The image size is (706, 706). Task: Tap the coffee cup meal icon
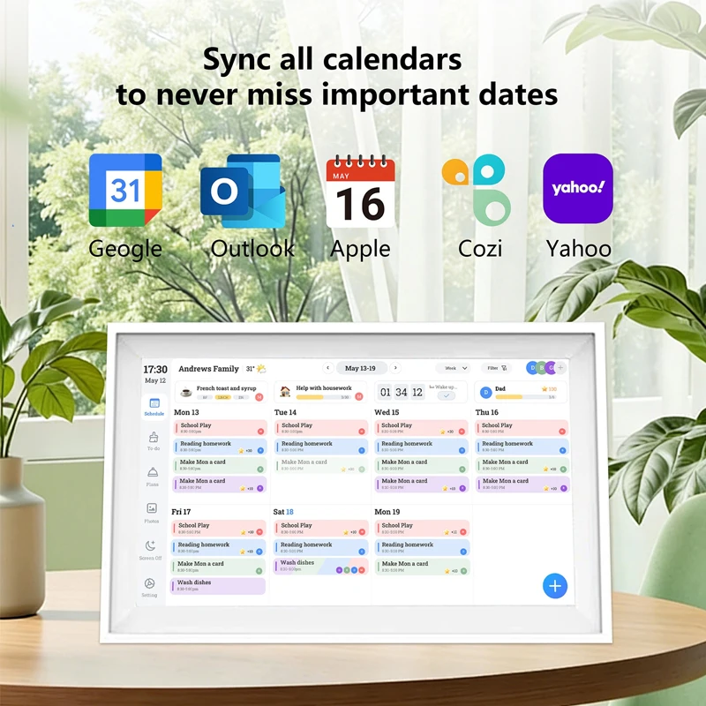click(x=186, y=392)
